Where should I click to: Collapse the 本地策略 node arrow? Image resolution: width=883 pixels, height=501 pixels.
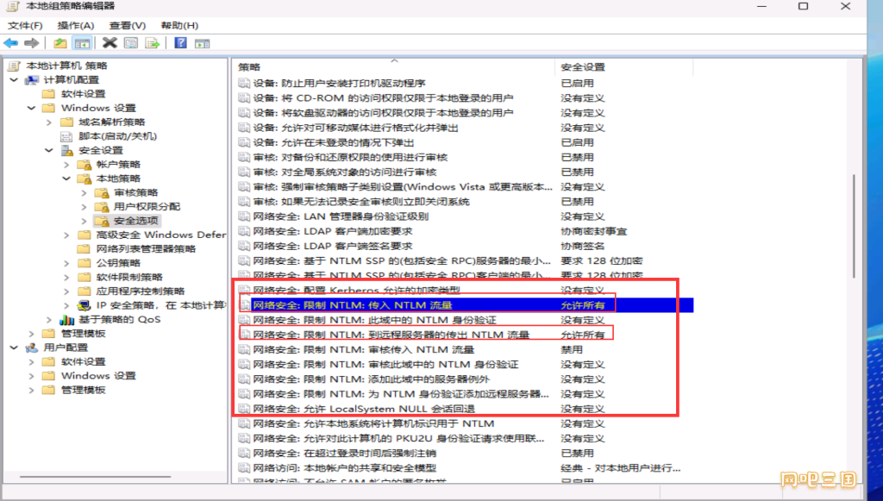point(66,178)
